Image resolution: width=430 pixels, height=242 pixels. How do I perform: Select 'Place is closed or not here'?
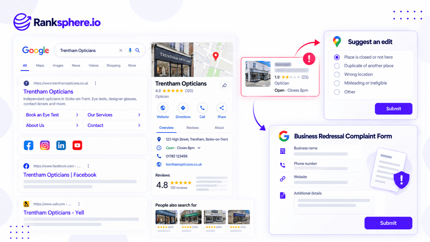tap(337, 57)
